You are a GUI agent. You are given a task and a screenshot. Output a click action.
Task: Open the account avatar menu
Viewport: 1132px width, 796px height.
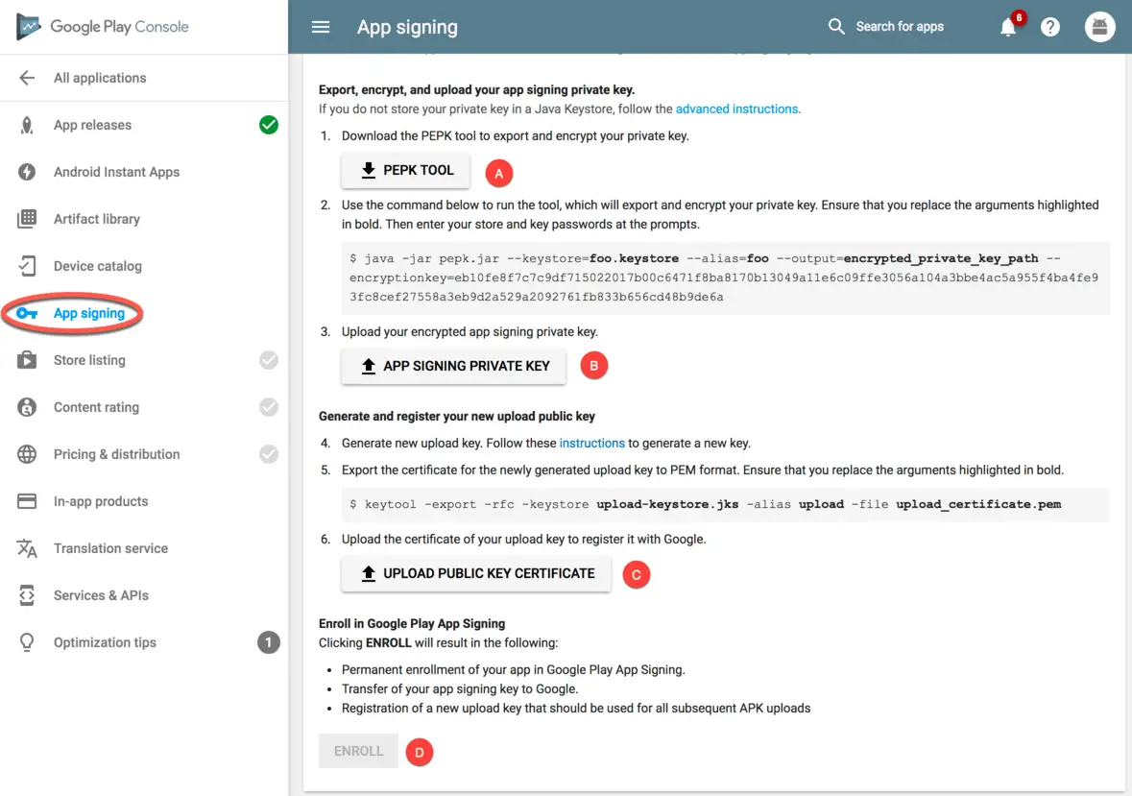point(1099,27)
